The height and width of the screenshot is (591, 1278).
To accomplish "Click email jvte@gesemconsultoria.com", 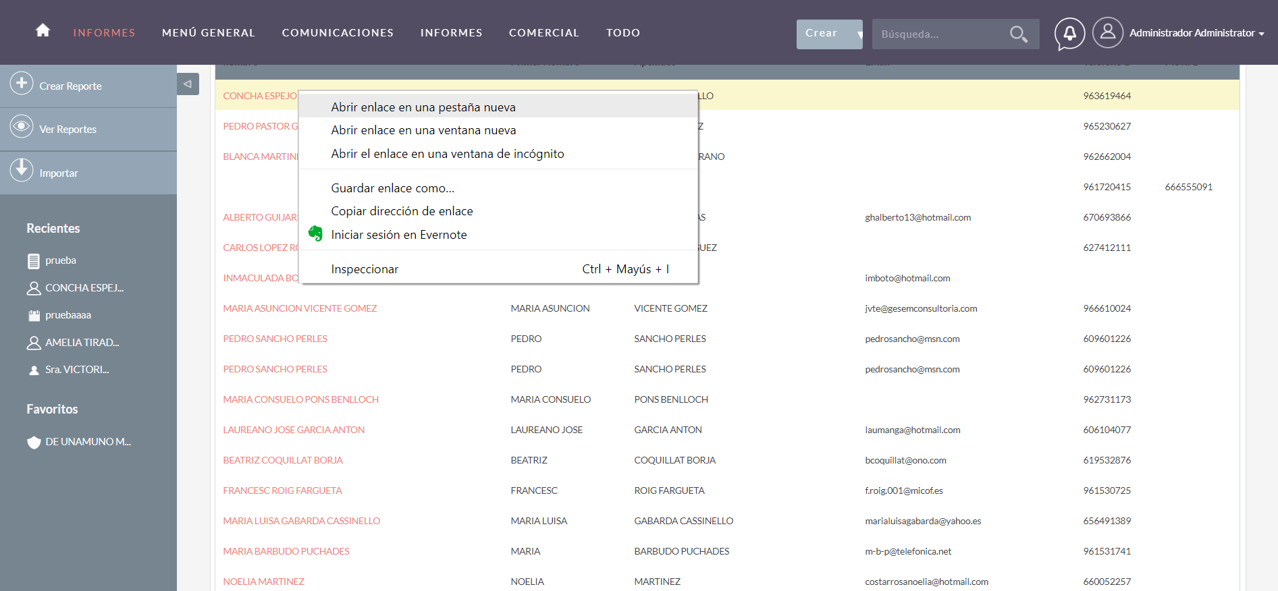I will tap(921, 308).
